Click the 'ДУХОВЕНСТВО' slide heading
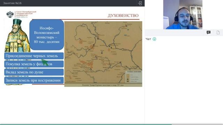This screenshot has height=125, width=223. tap(123, 15)
